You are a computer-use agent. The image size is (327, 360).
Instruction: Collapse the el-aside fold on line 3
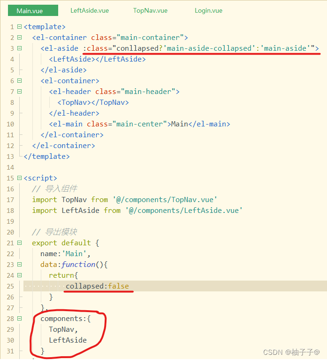[20, 48]
